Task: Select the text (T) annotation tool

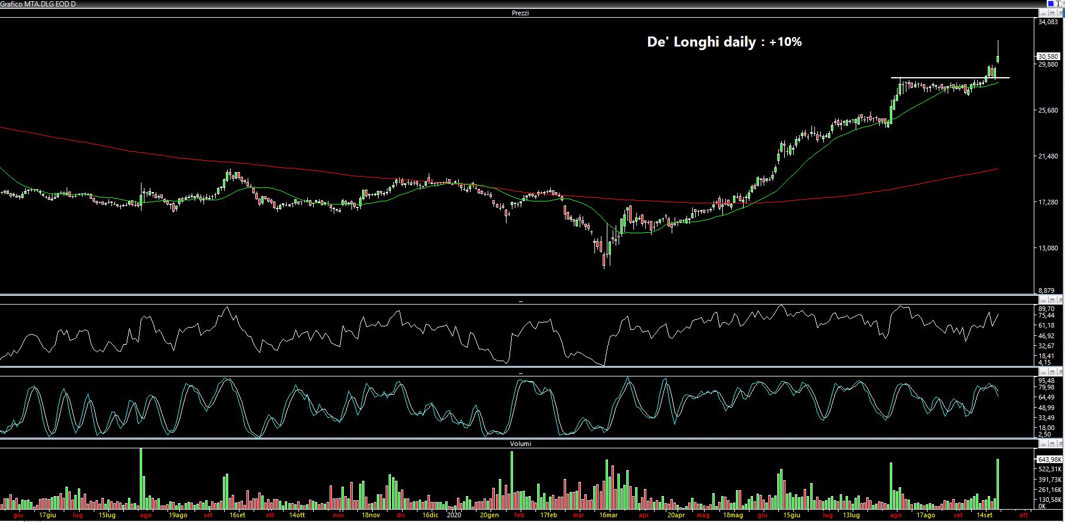Action: click(1059, 4)
